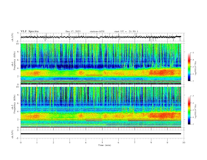Click the ch.1 colorbar "log(PSD)(V²/Hz)" label
The image size is (207, 160).
[x=196, y=68]
